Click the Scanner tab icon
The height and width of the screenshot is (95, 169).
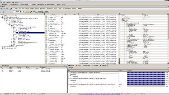101,65
